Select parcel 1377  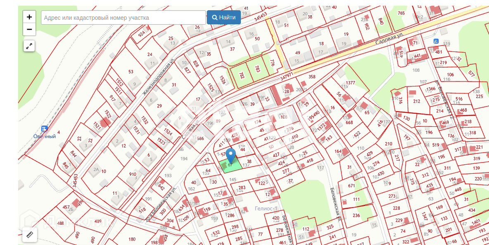coord(351,82)
